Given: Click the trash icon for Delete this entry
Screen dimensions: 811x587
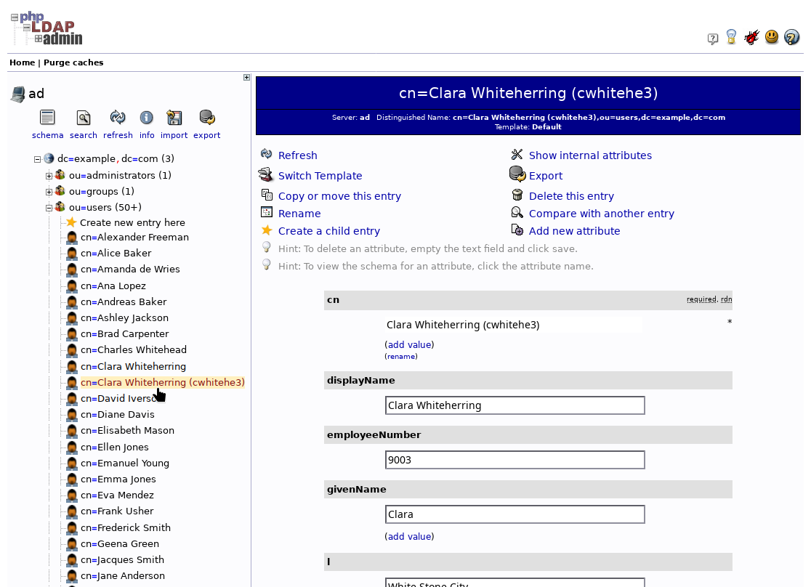Looking at the screenshot, I should (x=517, y=195).
